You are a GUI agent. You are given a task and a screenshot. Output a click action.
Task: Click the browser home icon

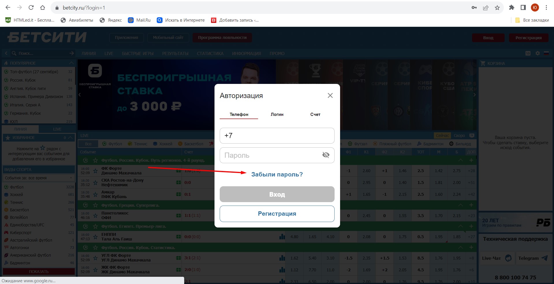tap(42, 7)
